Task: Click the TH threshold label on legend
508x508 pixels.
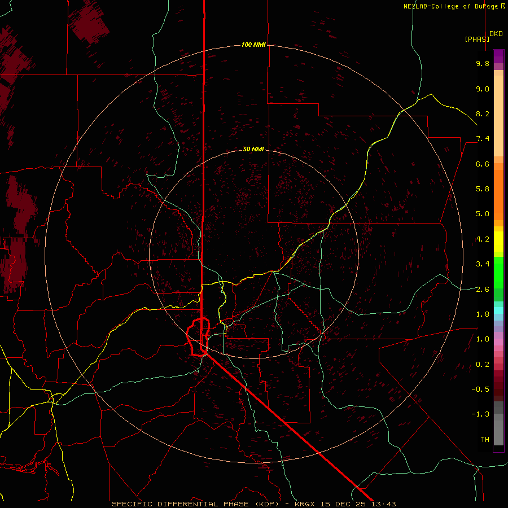Action: [485, 440]
